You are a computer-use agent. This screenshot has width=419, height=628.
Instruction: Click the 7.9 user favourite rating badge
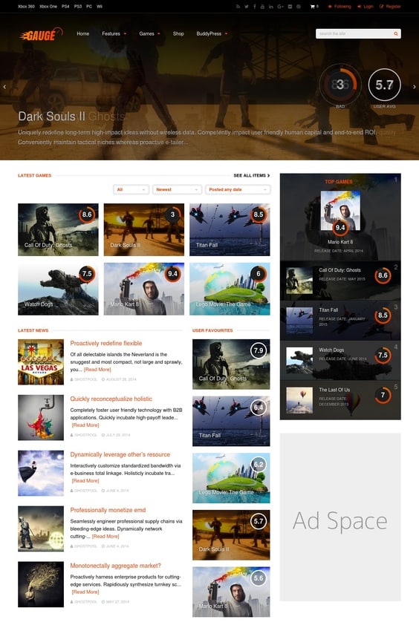(259, 350)
